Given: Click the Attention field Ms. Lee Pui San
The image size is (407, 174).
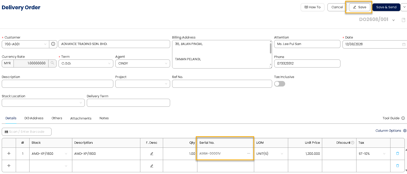Looking at the screenshot, I should (307, 44).
